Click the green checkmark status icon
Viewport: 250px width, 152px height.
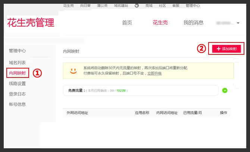(225, 90)
